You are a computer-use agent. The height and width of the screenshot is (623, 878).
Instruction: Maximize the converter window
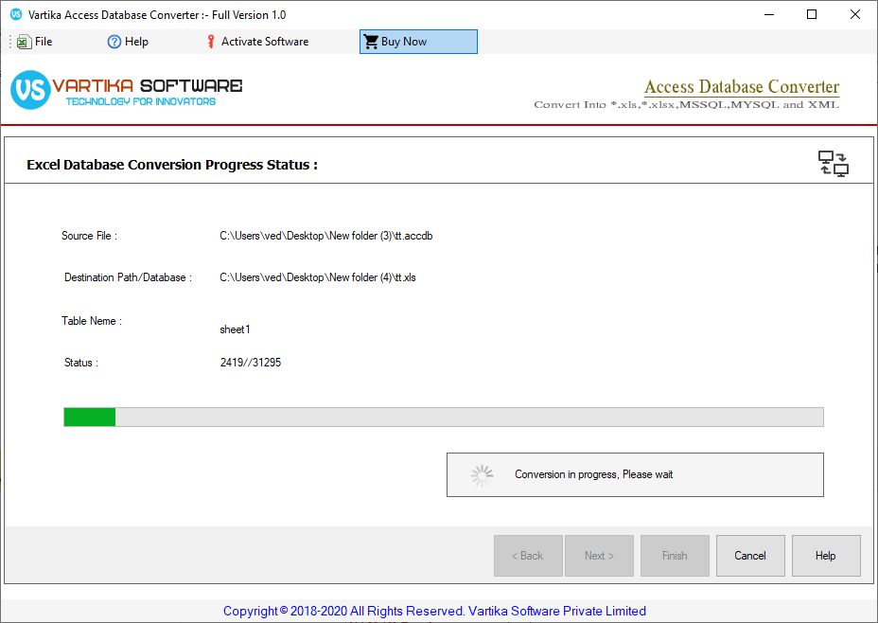[812, 14]
